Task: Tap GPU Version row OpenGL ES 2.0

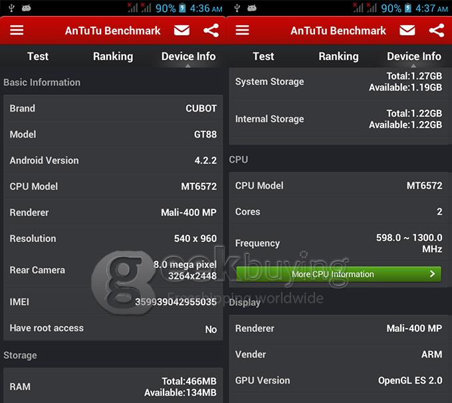Action: 340,380
